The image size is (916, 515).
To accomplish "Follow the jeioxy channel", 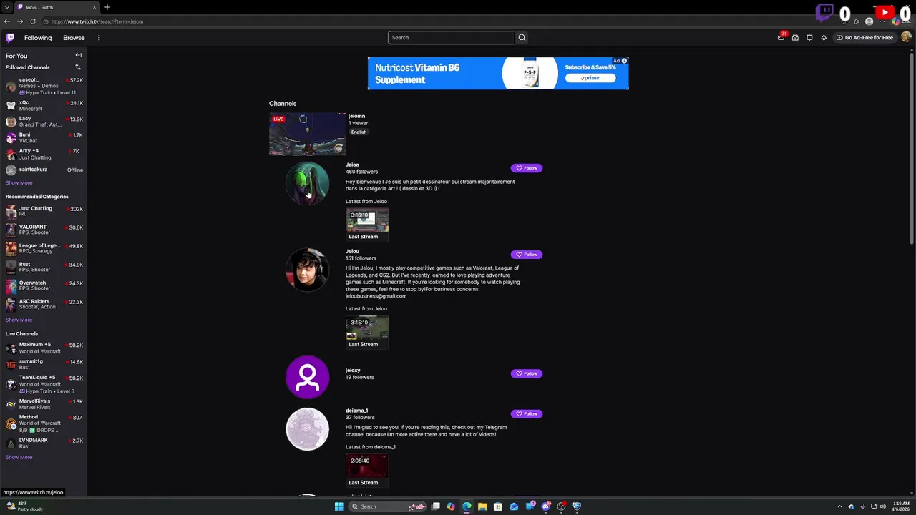I will [x=527, y=373].
